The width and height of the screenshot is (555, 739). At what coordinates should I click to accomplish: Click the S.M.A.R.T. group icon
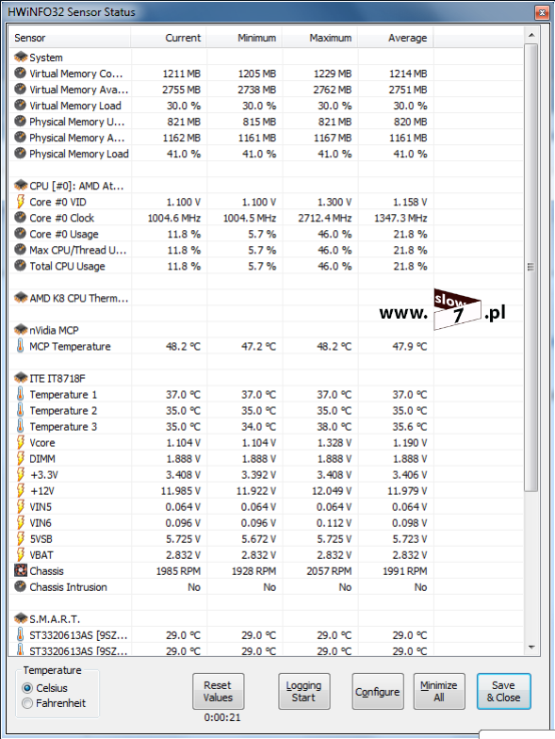[x=21, y=618]
